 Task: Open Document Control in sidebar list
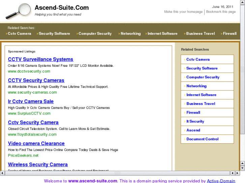coord(203,139)
